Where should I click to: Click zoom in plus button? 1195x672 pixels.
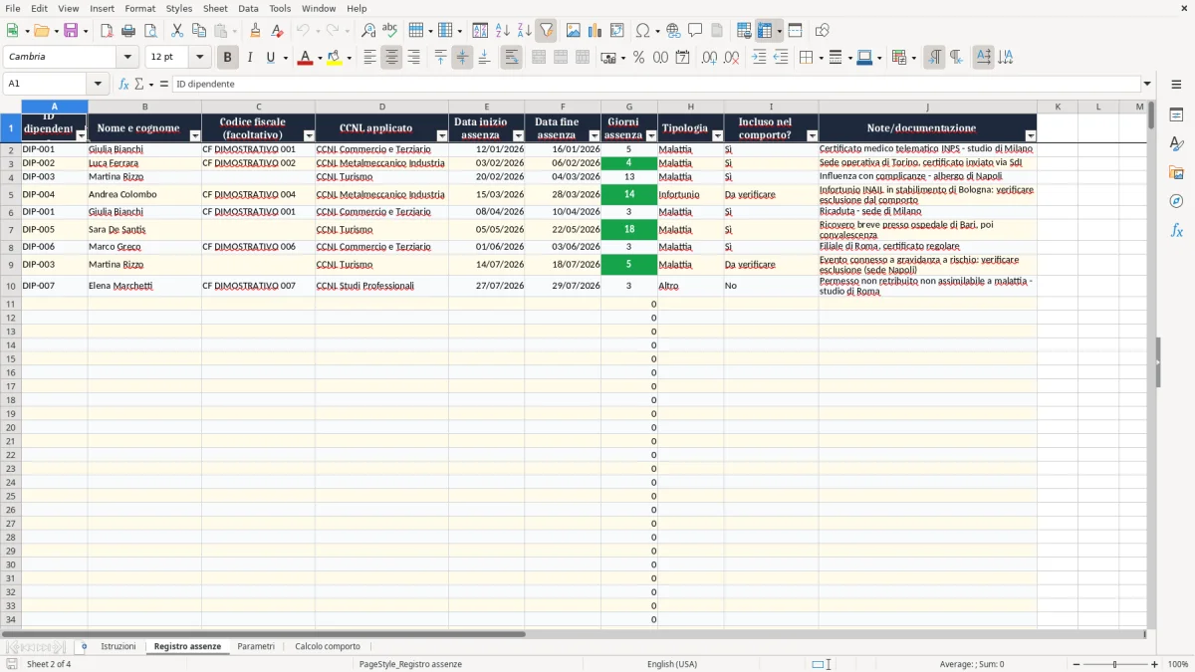pyautogui.click(x=1155, y=664)
